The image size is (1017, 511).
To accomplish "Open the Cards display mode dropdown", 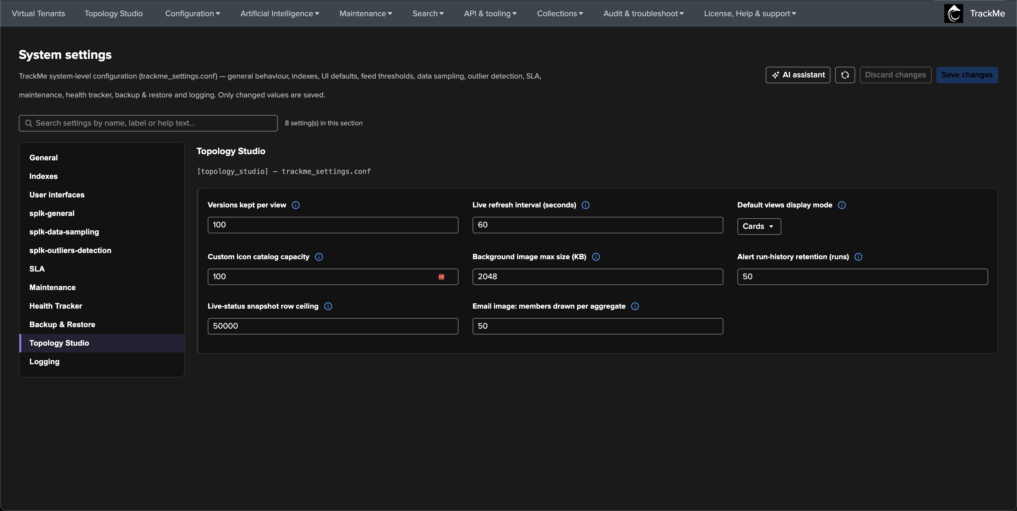I will (759, 227).
